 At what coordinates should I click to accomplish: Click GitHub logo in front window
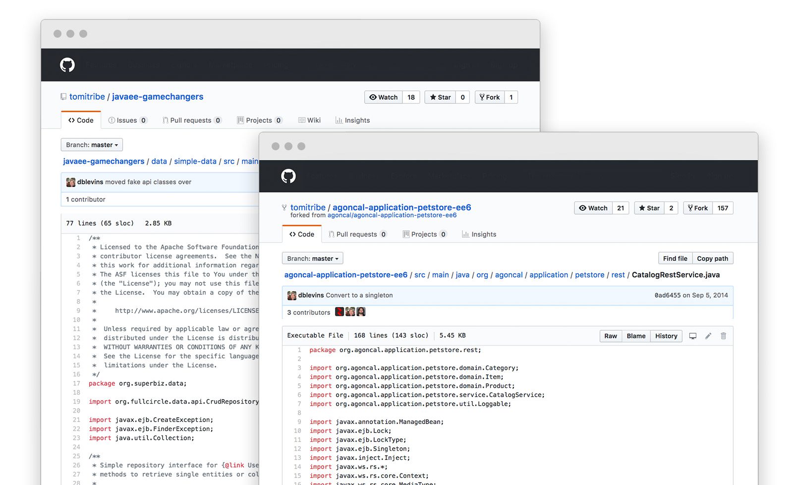[x=288, y=176]
